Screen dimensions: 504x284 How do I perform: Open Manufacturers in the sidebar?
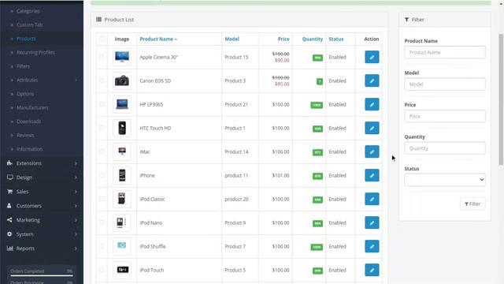tap(32, 107)
